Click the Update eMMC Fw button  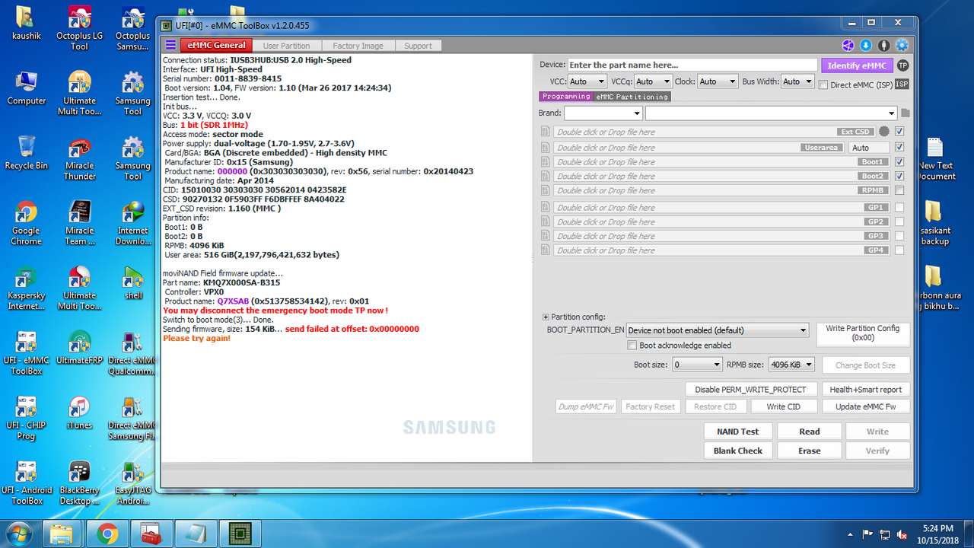(x=865, y=406)
